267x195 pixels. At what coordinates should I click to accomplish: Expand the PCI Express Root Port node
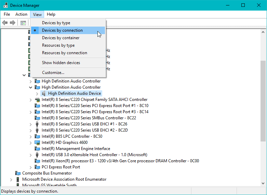click(31, 167)
